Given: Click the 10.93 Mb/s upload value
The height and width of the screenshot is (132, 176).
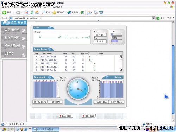Looking at the screenshot, I should [101, 102].
